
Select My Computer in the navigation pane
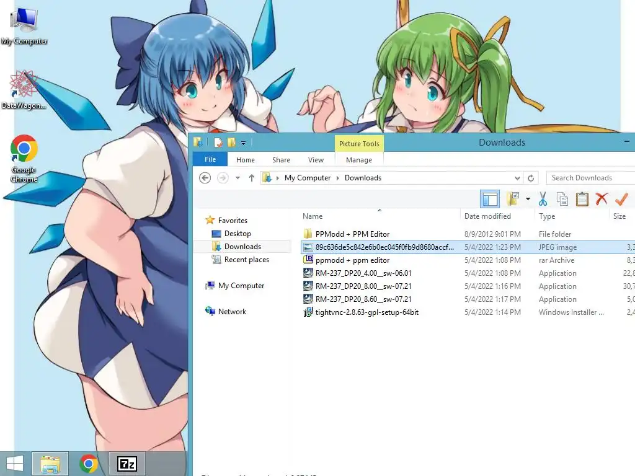pyautogui.click(x=241, y=286)
